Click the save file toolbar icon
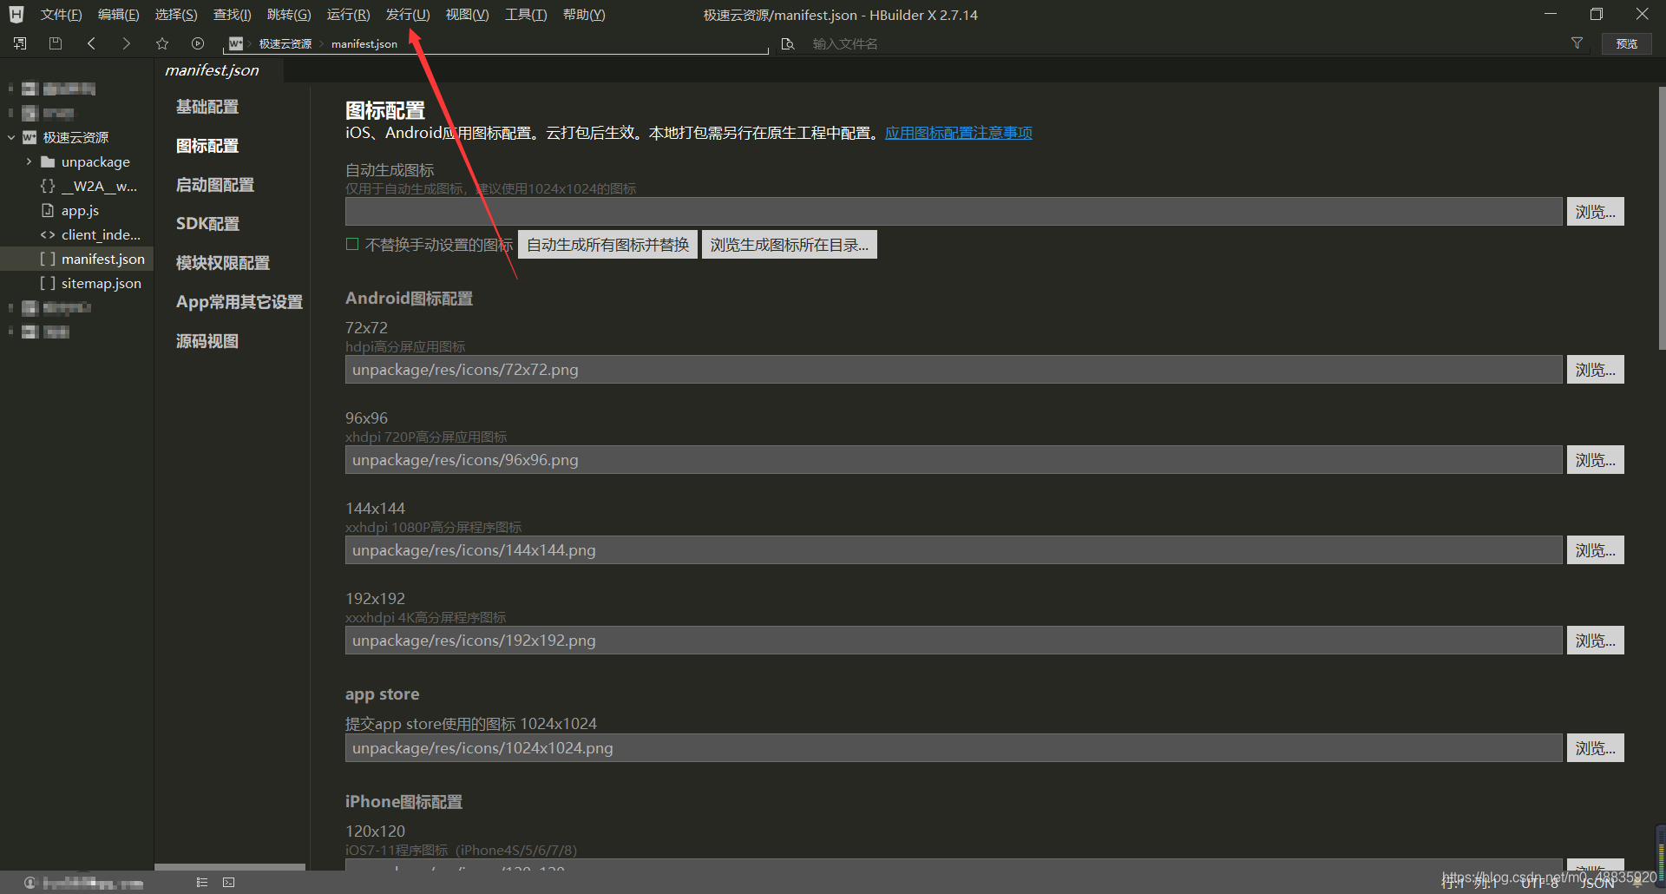This screenshot has width=1666, height=894. coord(56,43)
